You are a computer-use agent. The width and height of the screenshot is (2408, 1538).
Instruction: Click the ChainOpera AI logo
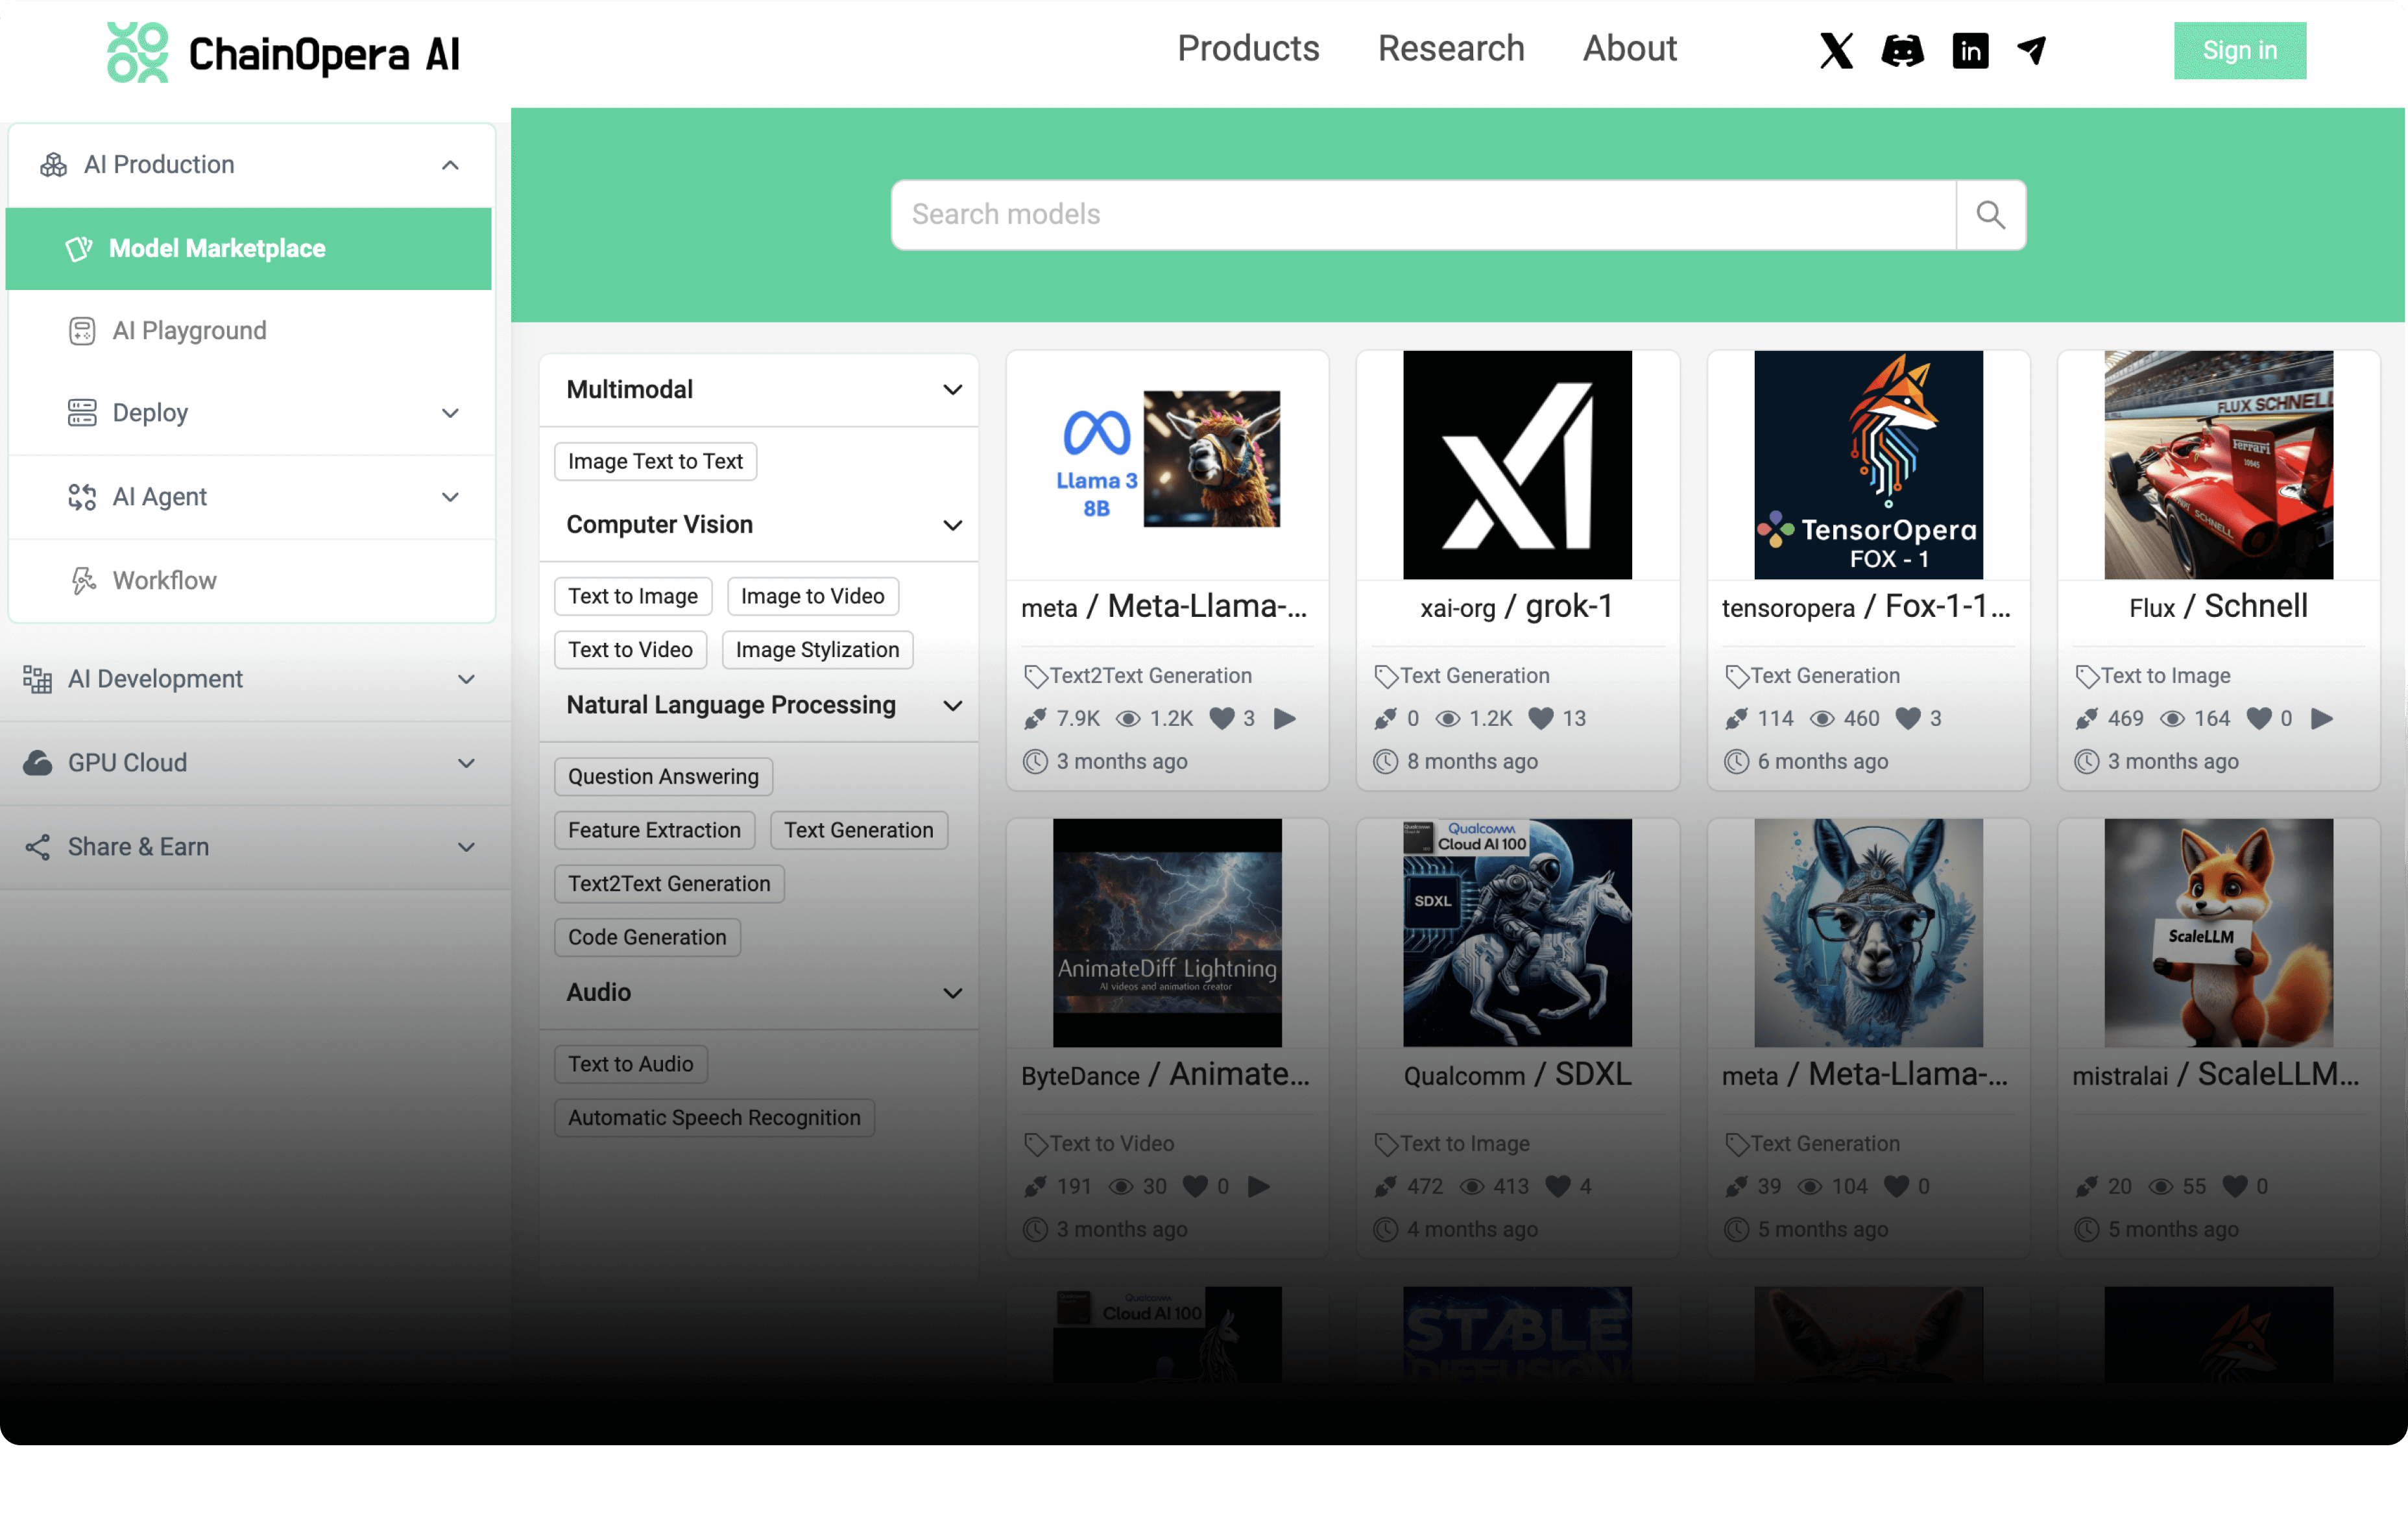[284, 52]
